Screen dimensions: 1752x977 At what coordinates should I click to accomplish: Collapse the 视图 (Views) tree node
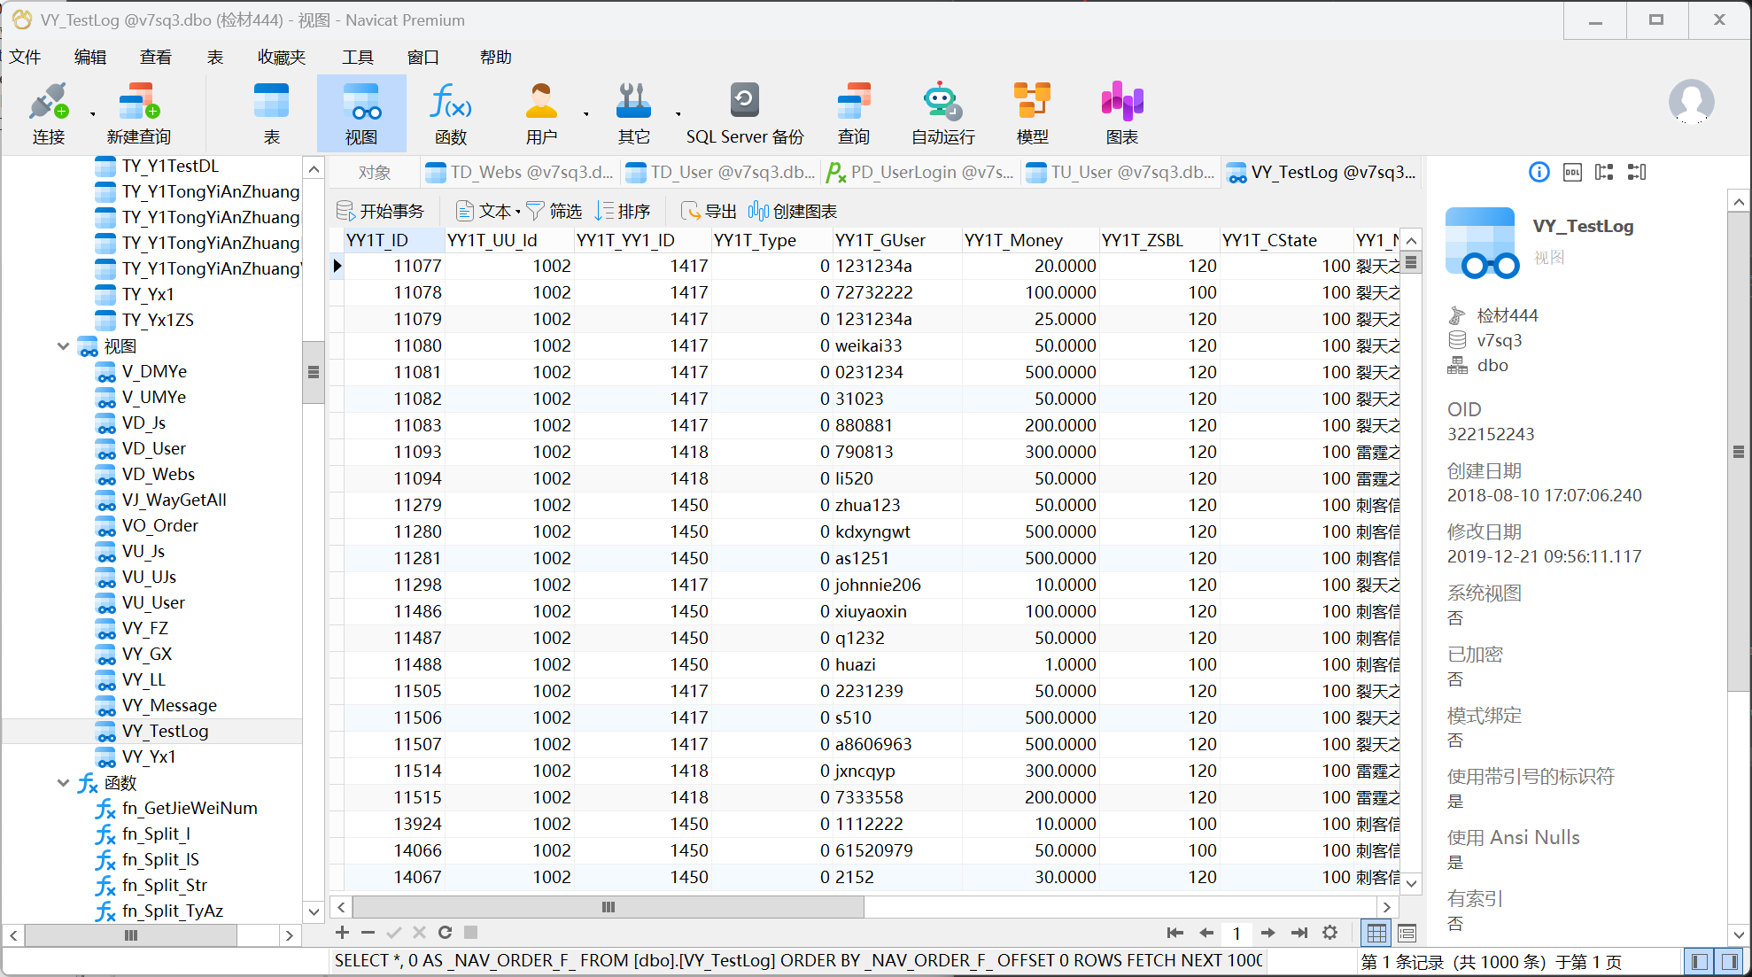[63, 346]
